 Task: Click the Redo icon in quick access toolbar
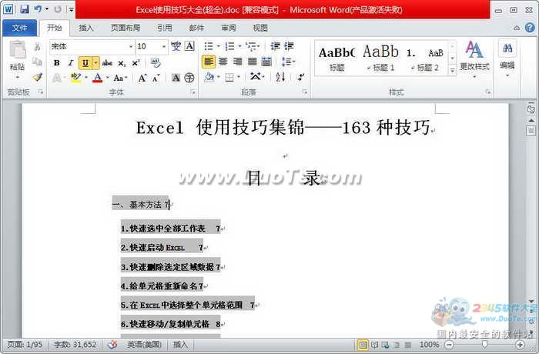[58, 9]
